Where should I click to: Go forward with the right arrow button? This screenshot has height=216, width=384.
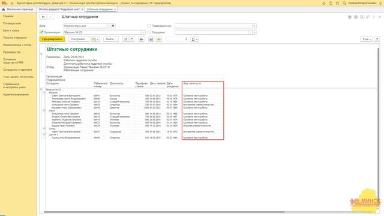tap(50, 17)
